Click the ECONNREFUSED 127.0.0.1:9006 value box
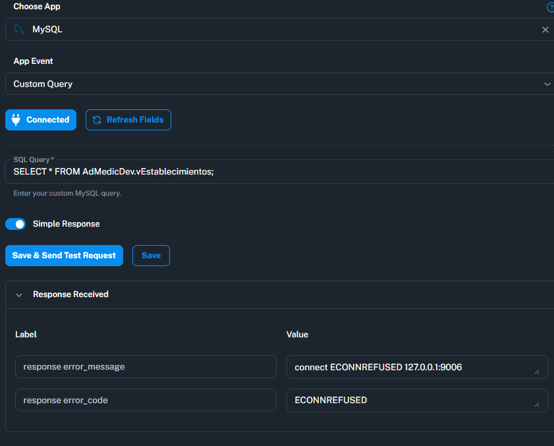 (x=417, y=367)
